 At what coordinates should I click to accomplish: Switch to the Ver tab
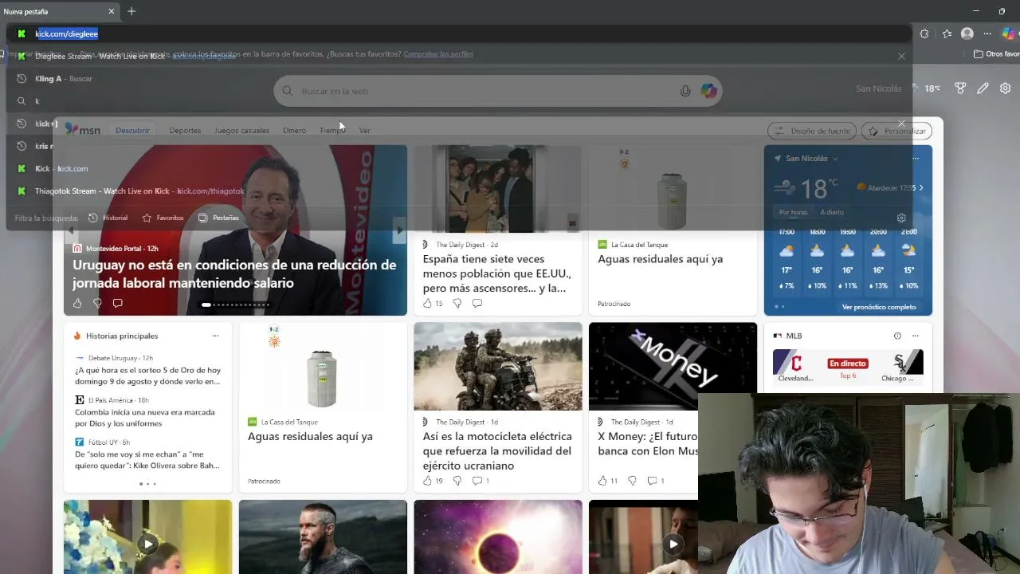pos(364,130)
